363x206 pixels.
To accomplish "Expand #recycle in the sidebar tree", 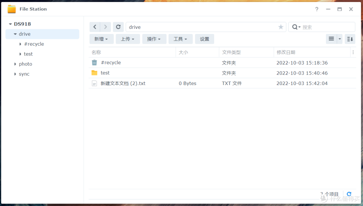I will point(20,44).
